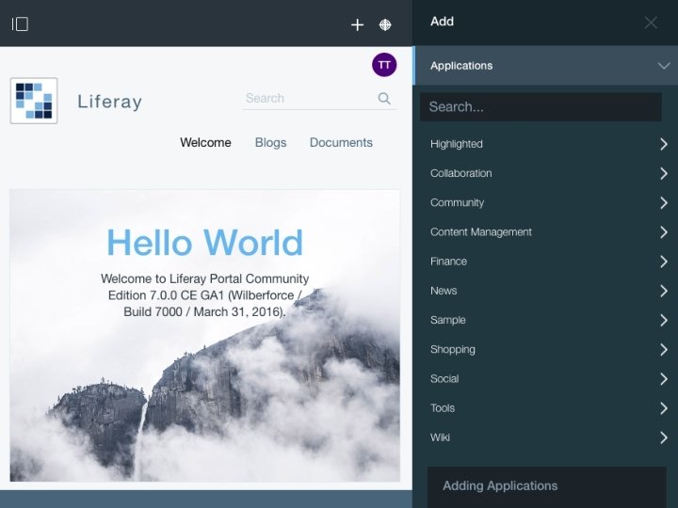Click the Liferay site title
The height and width of the screenshot is (508, 678).
[x=109, y=102]
